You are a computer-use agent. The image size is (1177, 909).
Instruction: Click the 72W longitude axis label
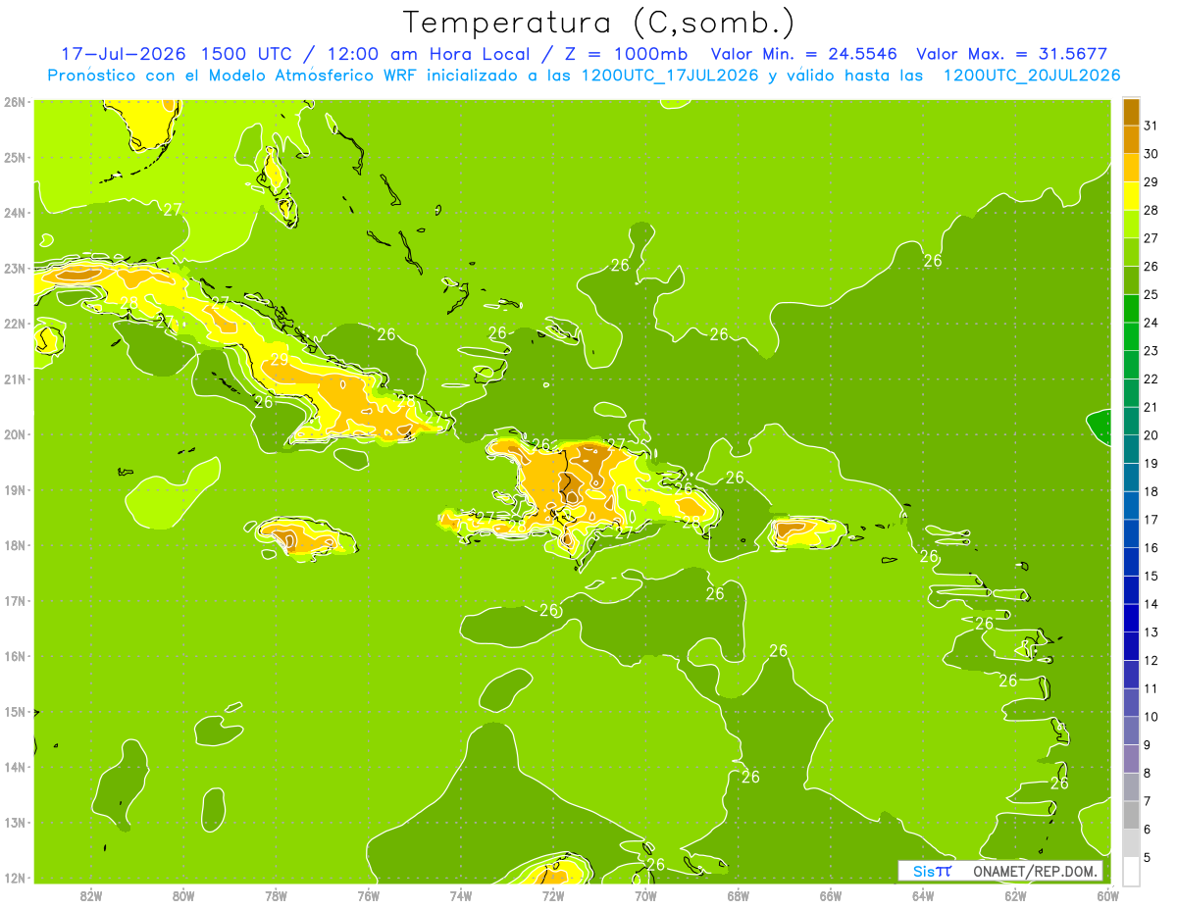click(553, 894)
